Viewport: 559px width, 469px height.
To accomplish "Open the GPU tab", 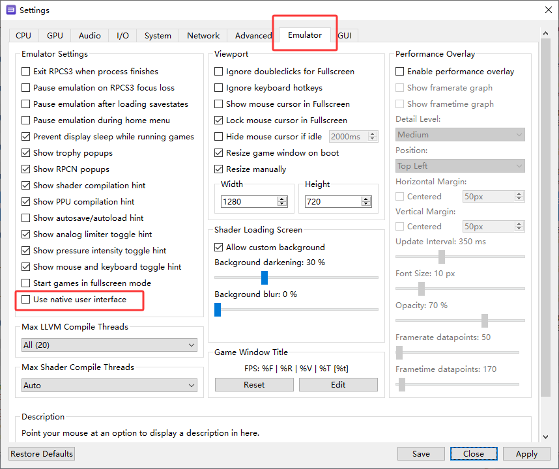I will pyautogui.click(x=55, y=36).
